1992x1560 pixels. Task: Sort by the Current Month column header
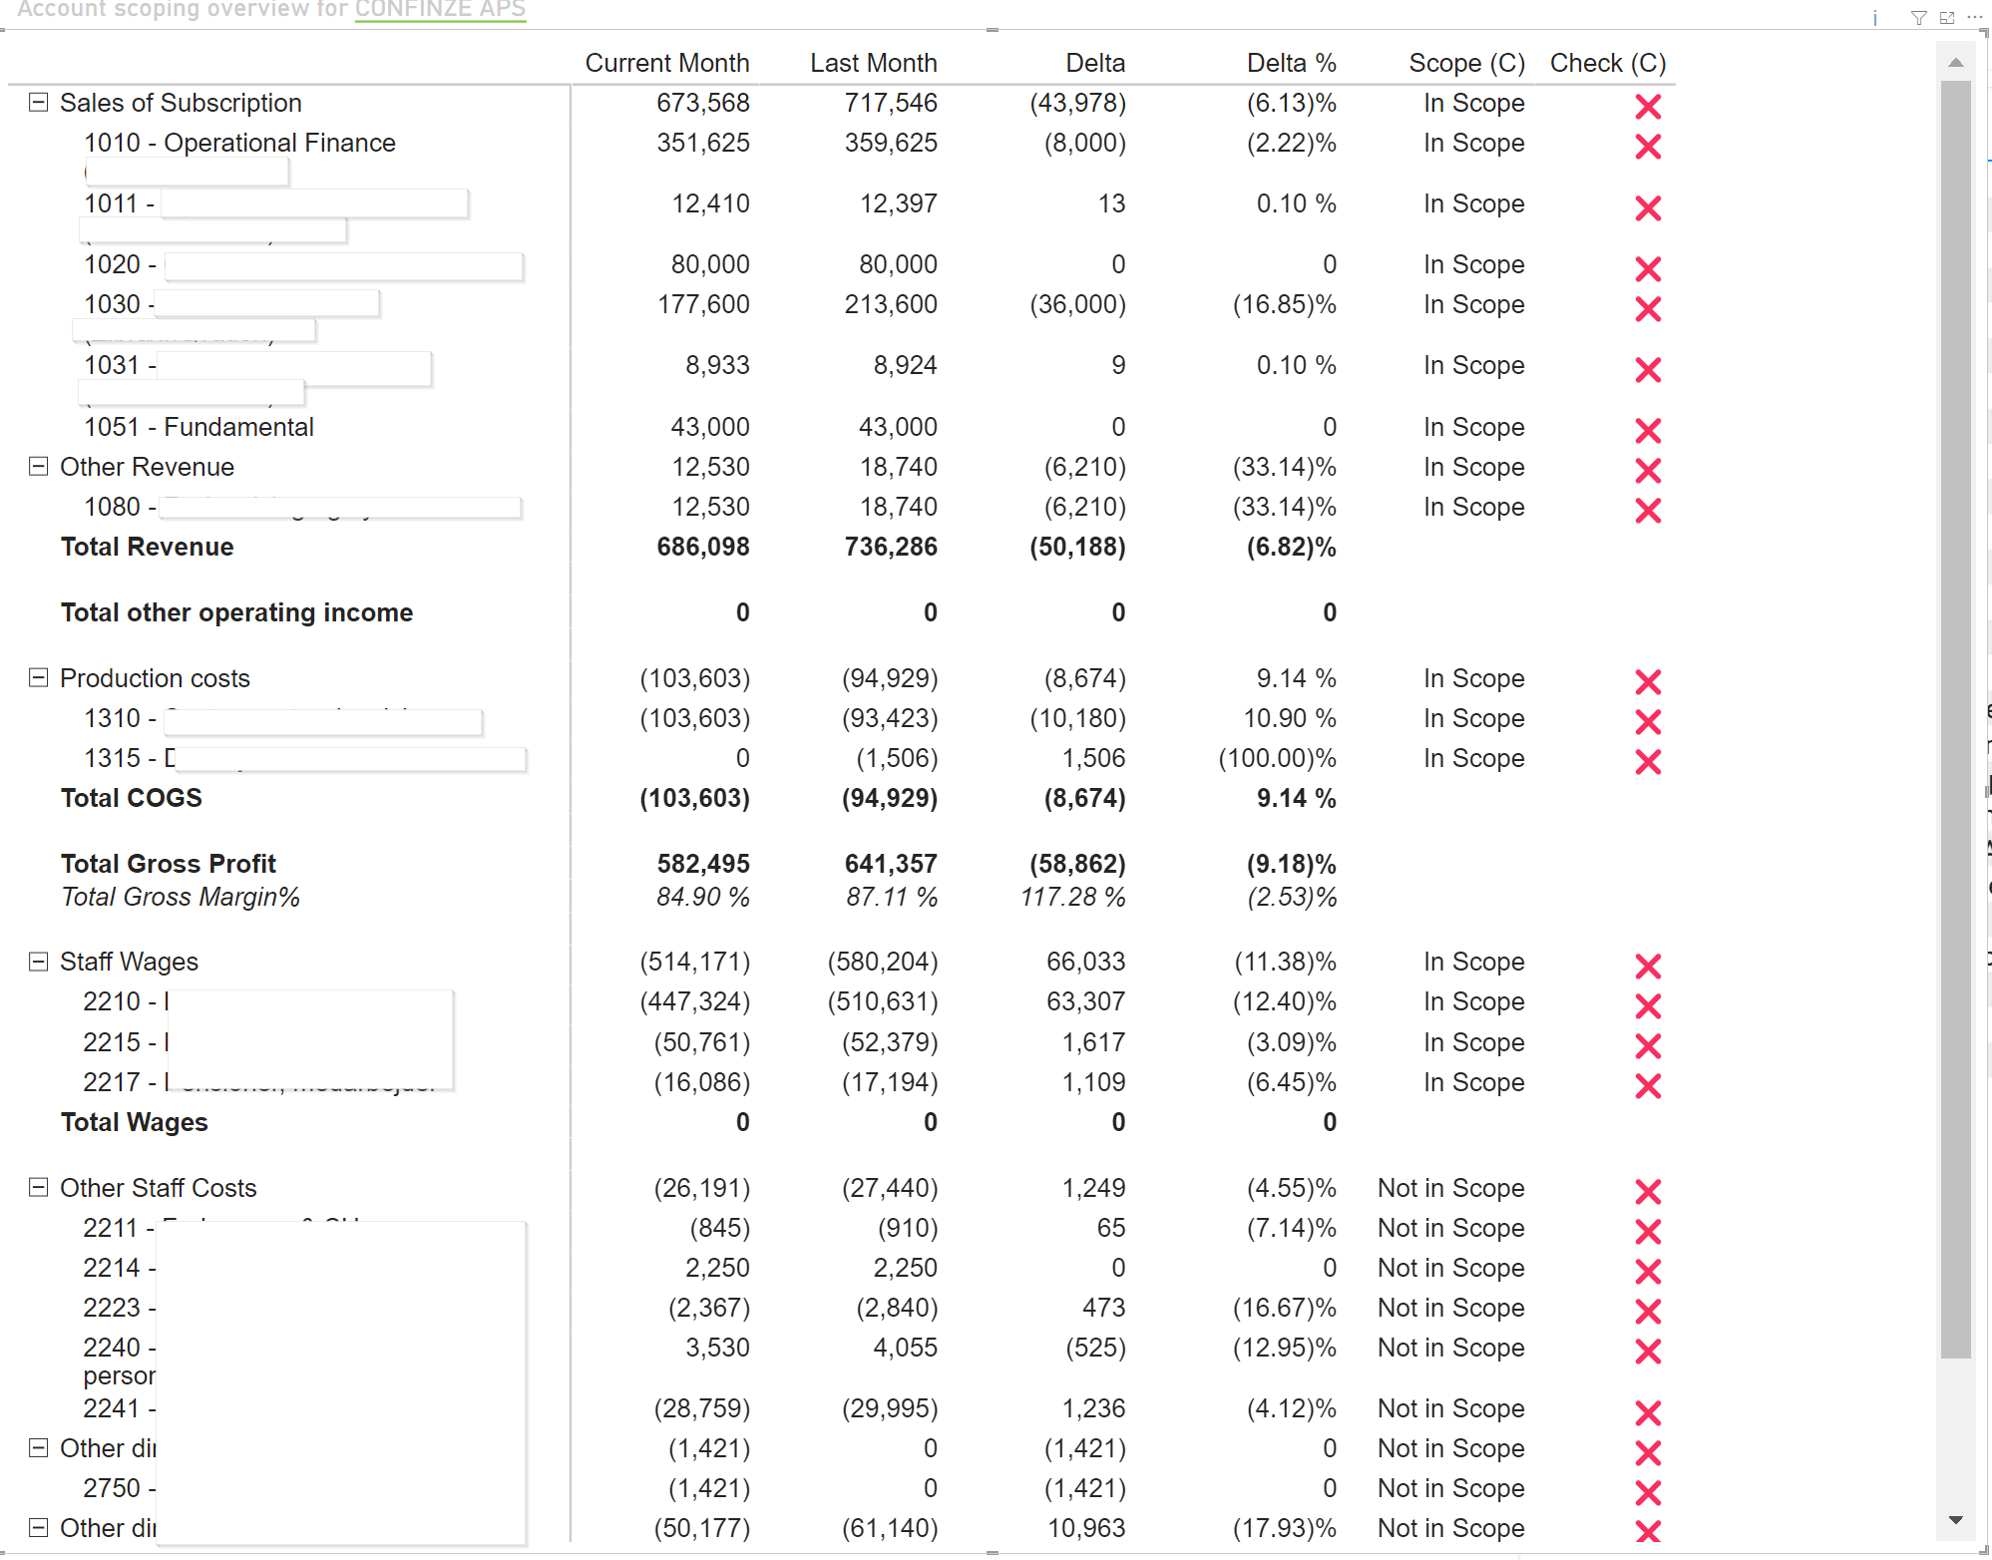[x=666, y=62]
